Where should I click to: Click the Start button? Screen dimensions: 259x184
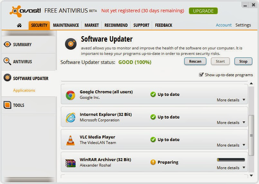220,61
